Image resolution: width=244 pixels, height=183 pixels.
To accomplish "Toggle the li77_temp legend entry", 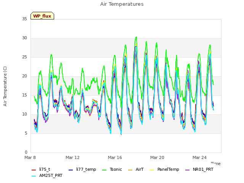I will (82, 169).
